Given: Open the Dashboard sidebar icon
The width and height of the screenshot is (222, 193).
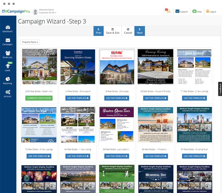Looking at the screenshot, I should tap(8, 27).
